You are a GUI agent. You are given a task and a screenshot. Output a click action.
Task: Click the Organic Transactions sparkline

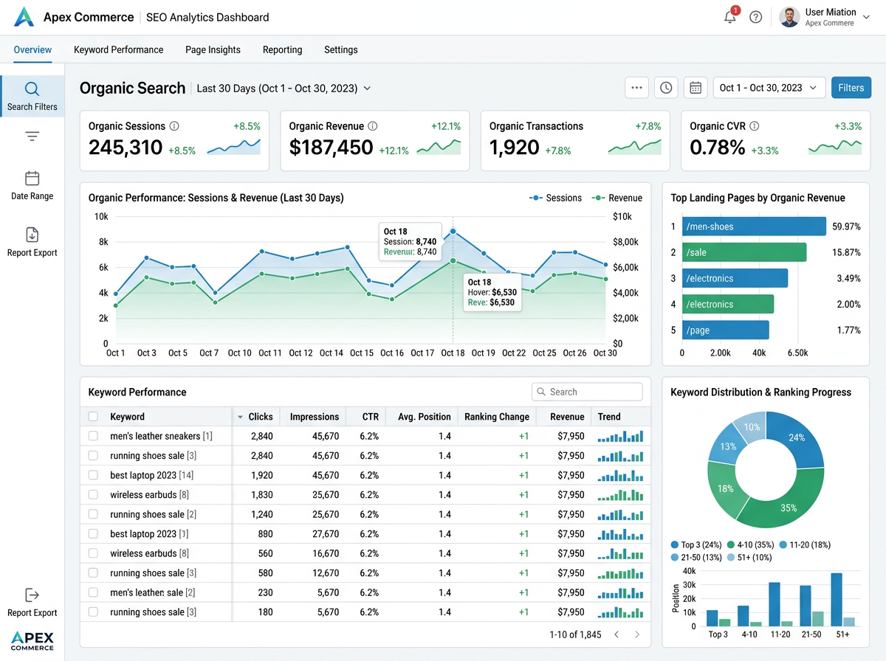[x=634, y=148]
